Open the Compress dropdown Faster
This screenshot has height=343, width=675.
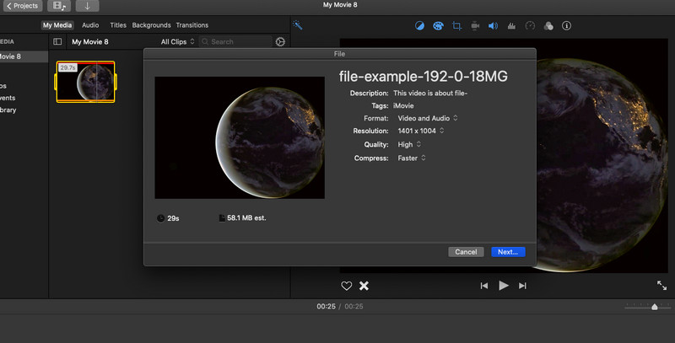pyautogui.click(x=412, y=158)
